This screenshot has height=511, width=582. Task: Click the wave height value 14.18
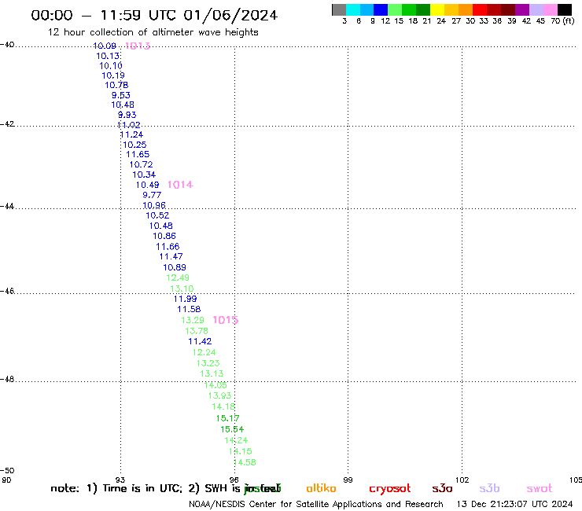coord(223,406)
